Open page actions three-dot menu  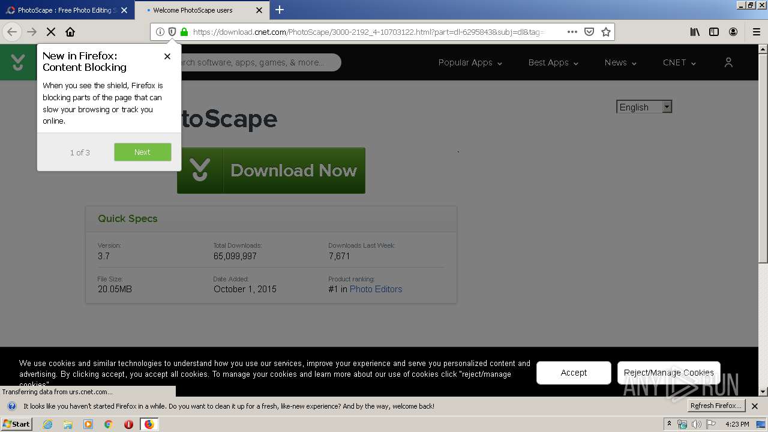[x=572, y=32]
